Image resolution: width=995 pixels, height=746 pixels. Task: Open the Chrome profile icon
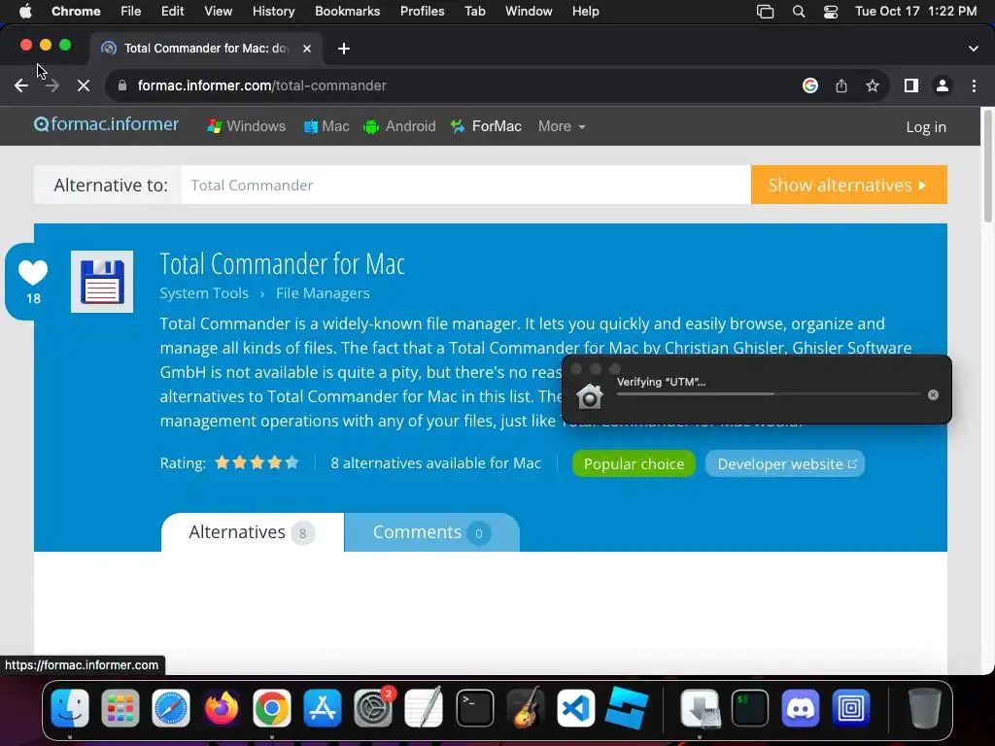(x=943, y=85)
